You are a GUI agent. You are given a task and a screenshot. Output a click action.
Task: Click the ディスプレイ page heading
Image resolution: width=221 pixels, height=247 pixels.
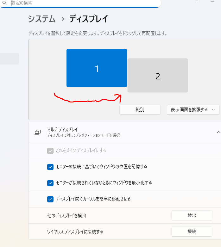89,19
